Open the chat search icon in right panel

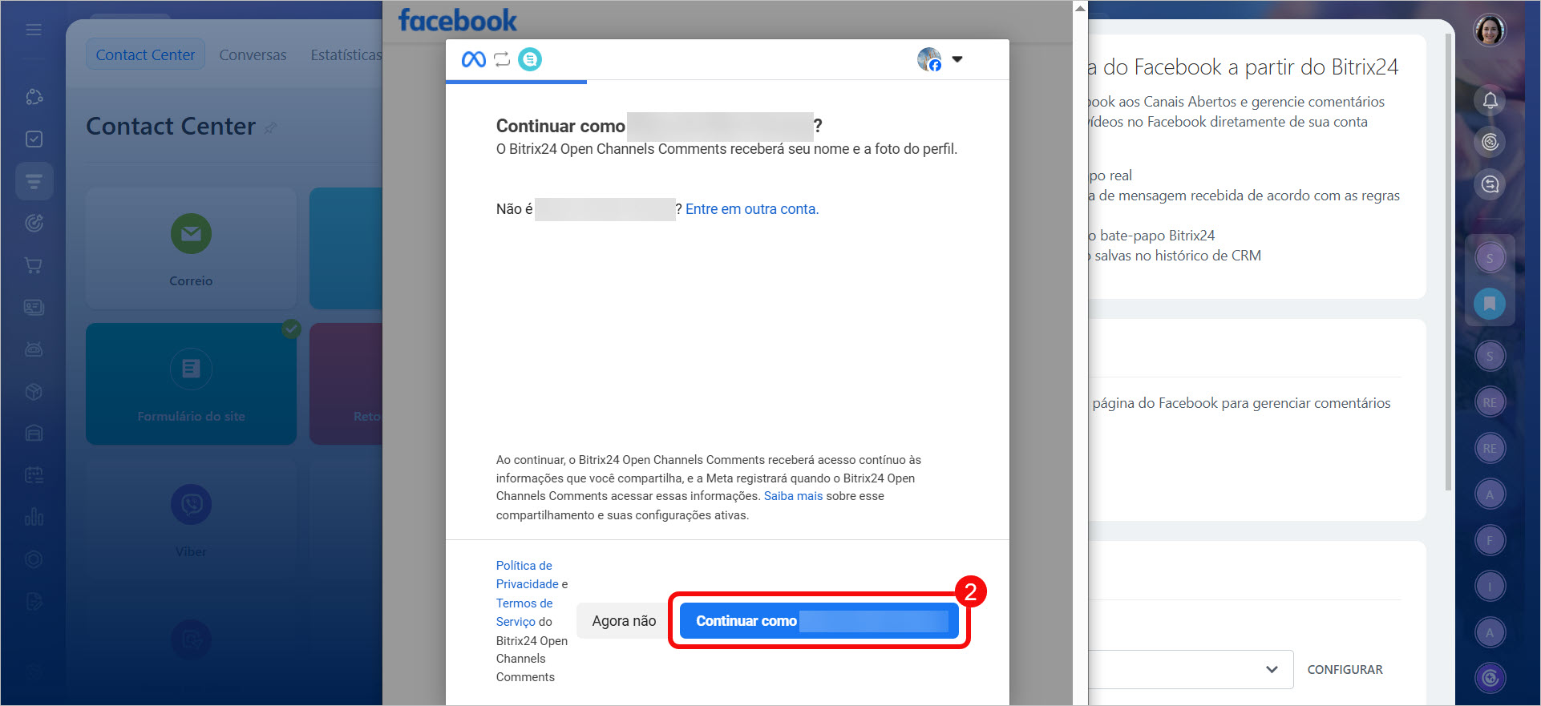1490,185
